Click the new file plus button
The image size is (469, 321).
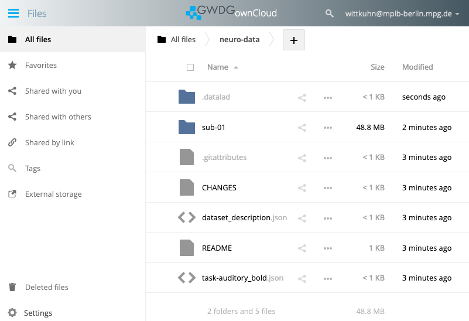(294, 40)
